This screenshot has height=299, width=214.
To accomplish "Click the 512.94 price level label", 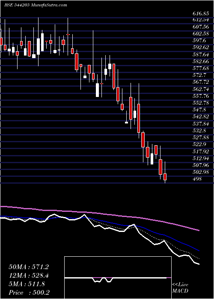I will tap(200, 158).
